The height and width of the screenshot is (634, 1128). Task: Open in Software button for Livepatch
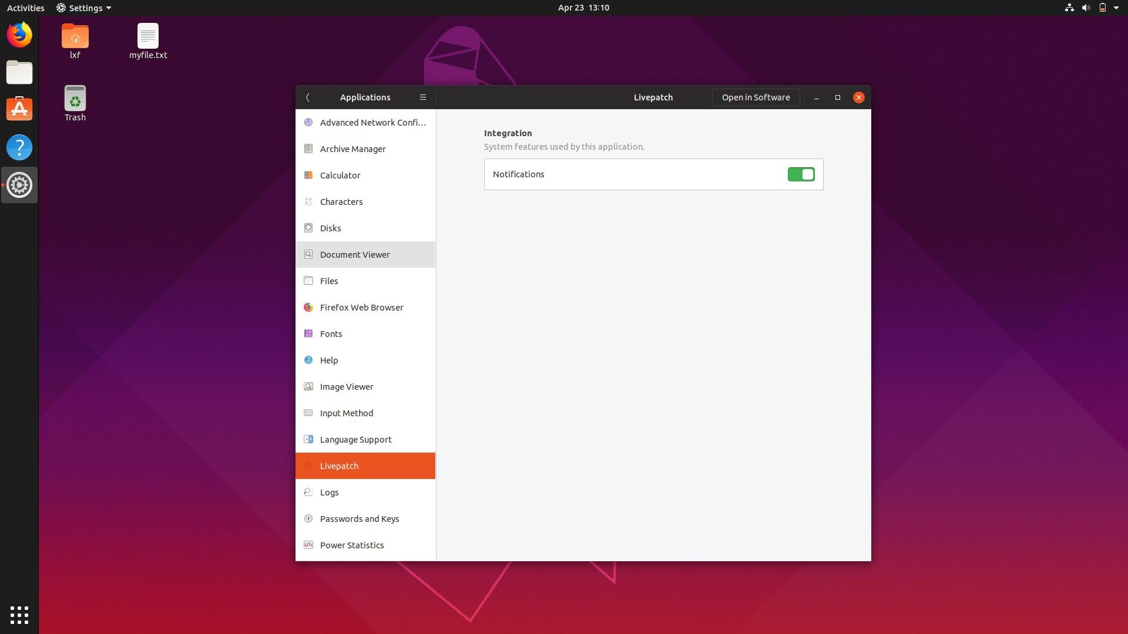click(x=756, y=97)
